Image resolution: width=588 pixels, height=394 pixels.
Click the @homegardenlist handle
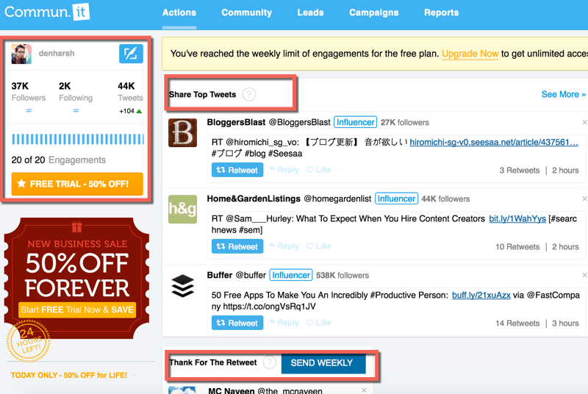[337, 198]
